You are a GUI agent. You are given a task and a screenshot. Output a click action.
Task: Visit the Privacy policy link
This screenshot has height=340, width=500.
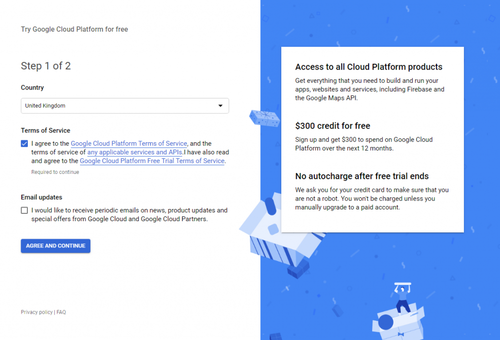pyautogui.click(x=37, y=312)
